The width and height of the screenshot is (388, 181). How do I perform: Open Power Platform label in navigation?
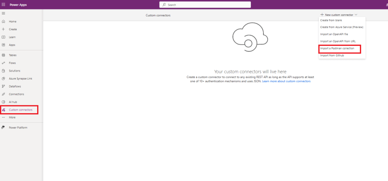18,128
